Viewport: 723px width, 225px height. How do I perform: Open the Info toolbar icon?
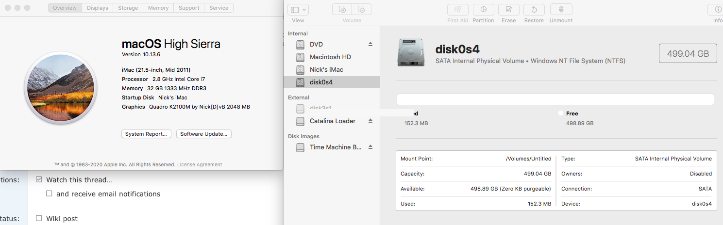tap(717, 9)
